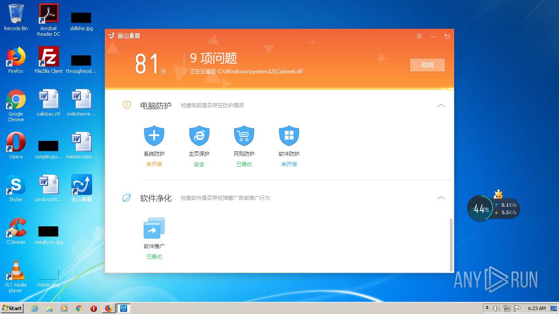
Task: Open the 软件推广 software promotion icon
Action: 154,228
